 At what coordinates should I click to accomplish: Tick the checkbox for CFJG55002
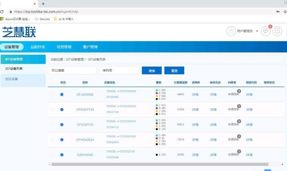(x=53, y=94)
